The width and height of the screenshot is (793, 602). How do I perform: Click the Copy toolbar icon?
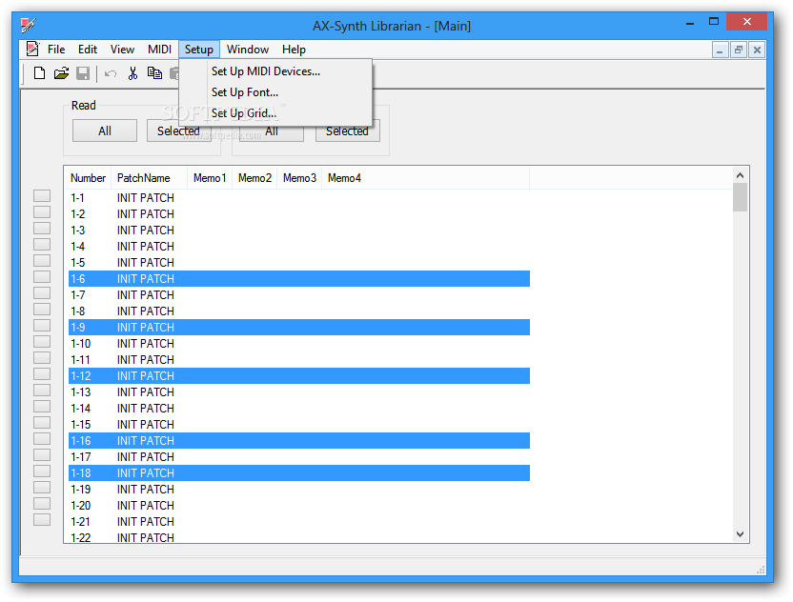pos(154,73)
